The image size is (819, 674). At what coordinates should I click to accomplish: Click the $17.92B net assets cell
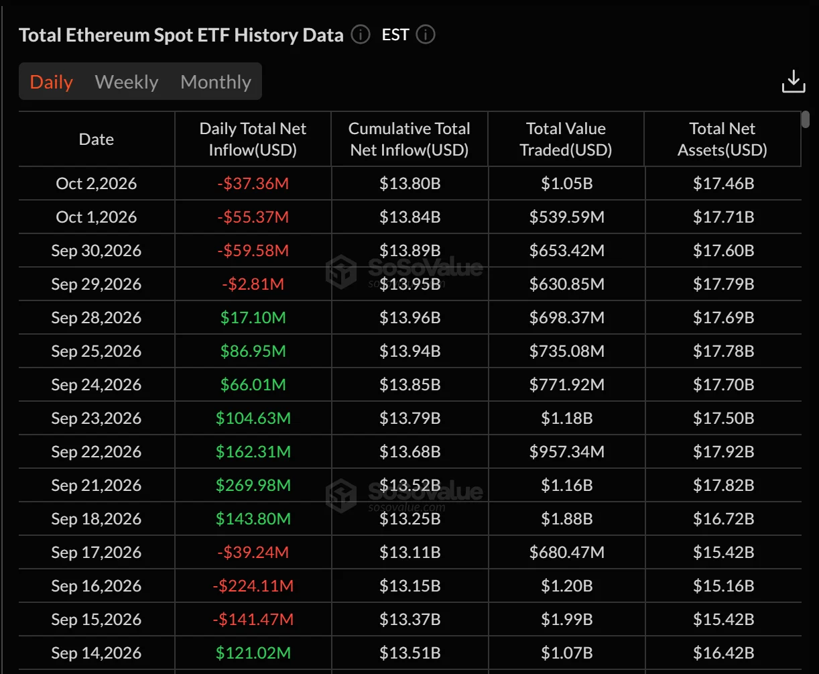tap(723, 451)
